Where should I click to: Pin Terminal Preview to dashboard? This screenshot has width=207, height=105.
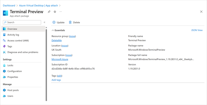[x=49, y=12]
